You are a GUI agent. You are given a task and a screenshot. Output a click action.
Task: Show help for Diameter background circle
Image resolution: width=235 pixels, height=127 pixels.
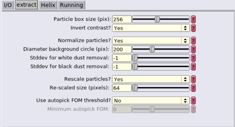coord(193,49)
